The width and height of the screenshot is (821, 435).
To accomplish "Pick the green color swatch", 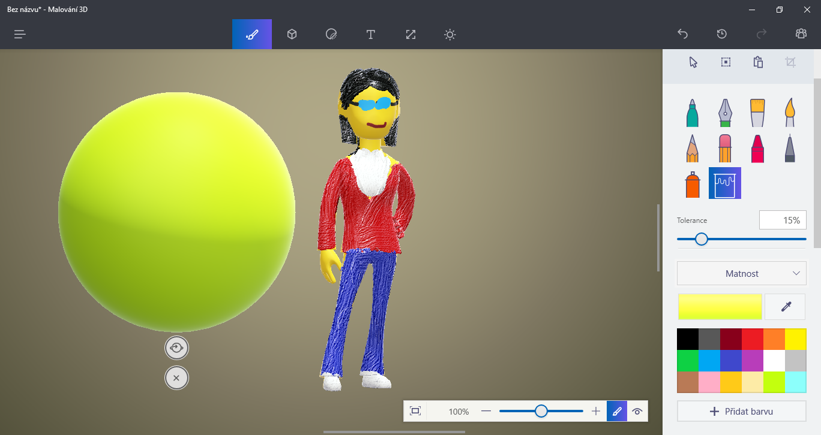I will pyautogui.click(x=688, y=361).
